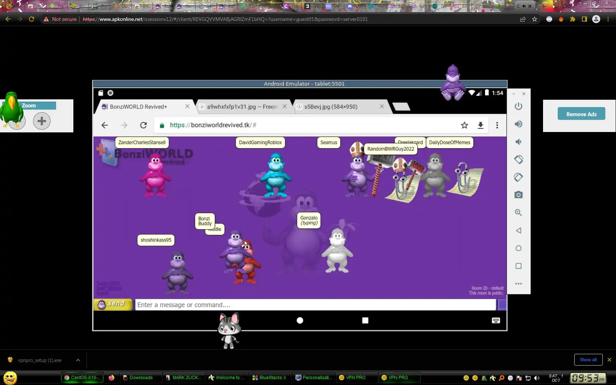Viewport: 616px width, 385px height.
Task: Click the system tray volume speaker icon
Action: click(x=537, y=378)
